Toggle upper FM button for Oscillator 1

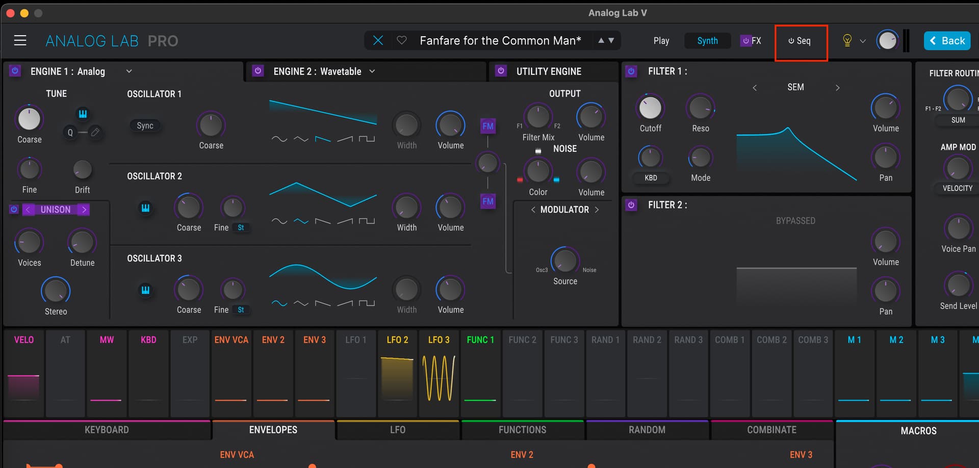pyautogui.click(x=488, y=126)
